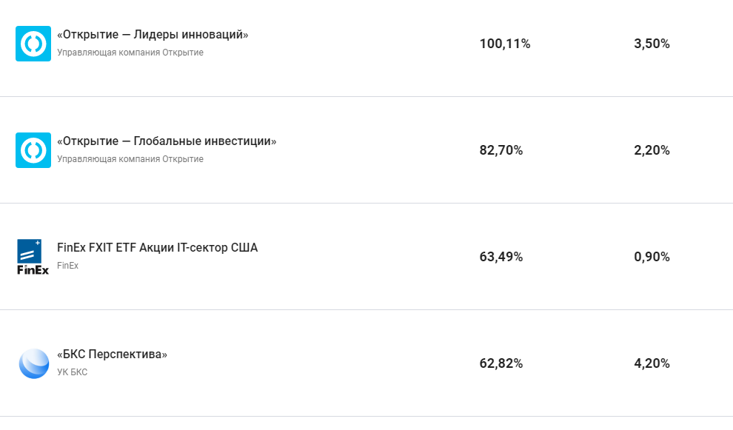Select the 82,70% return value
This screenshot has height=430, width=733.
501,150
